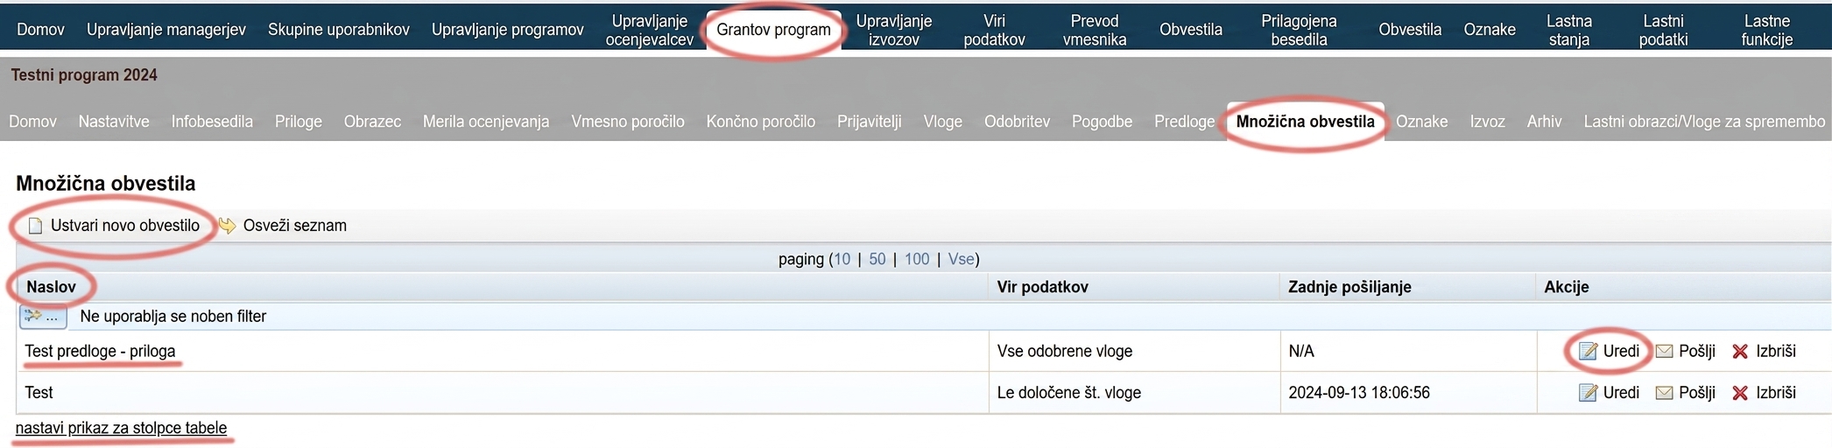Click Uredi for the notification sent 2024-09-13
Screen dimensions: 1832x448
[x=1621, y=393]
